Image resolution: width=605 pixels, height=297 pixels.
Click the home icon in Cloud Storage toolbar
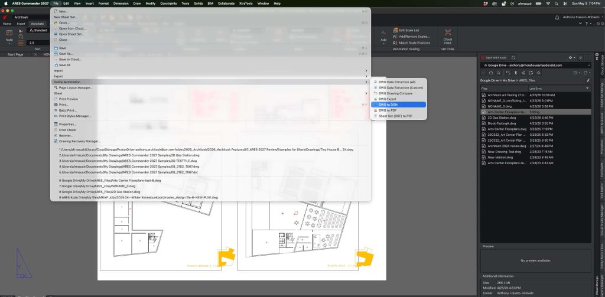tap(491, 73)
